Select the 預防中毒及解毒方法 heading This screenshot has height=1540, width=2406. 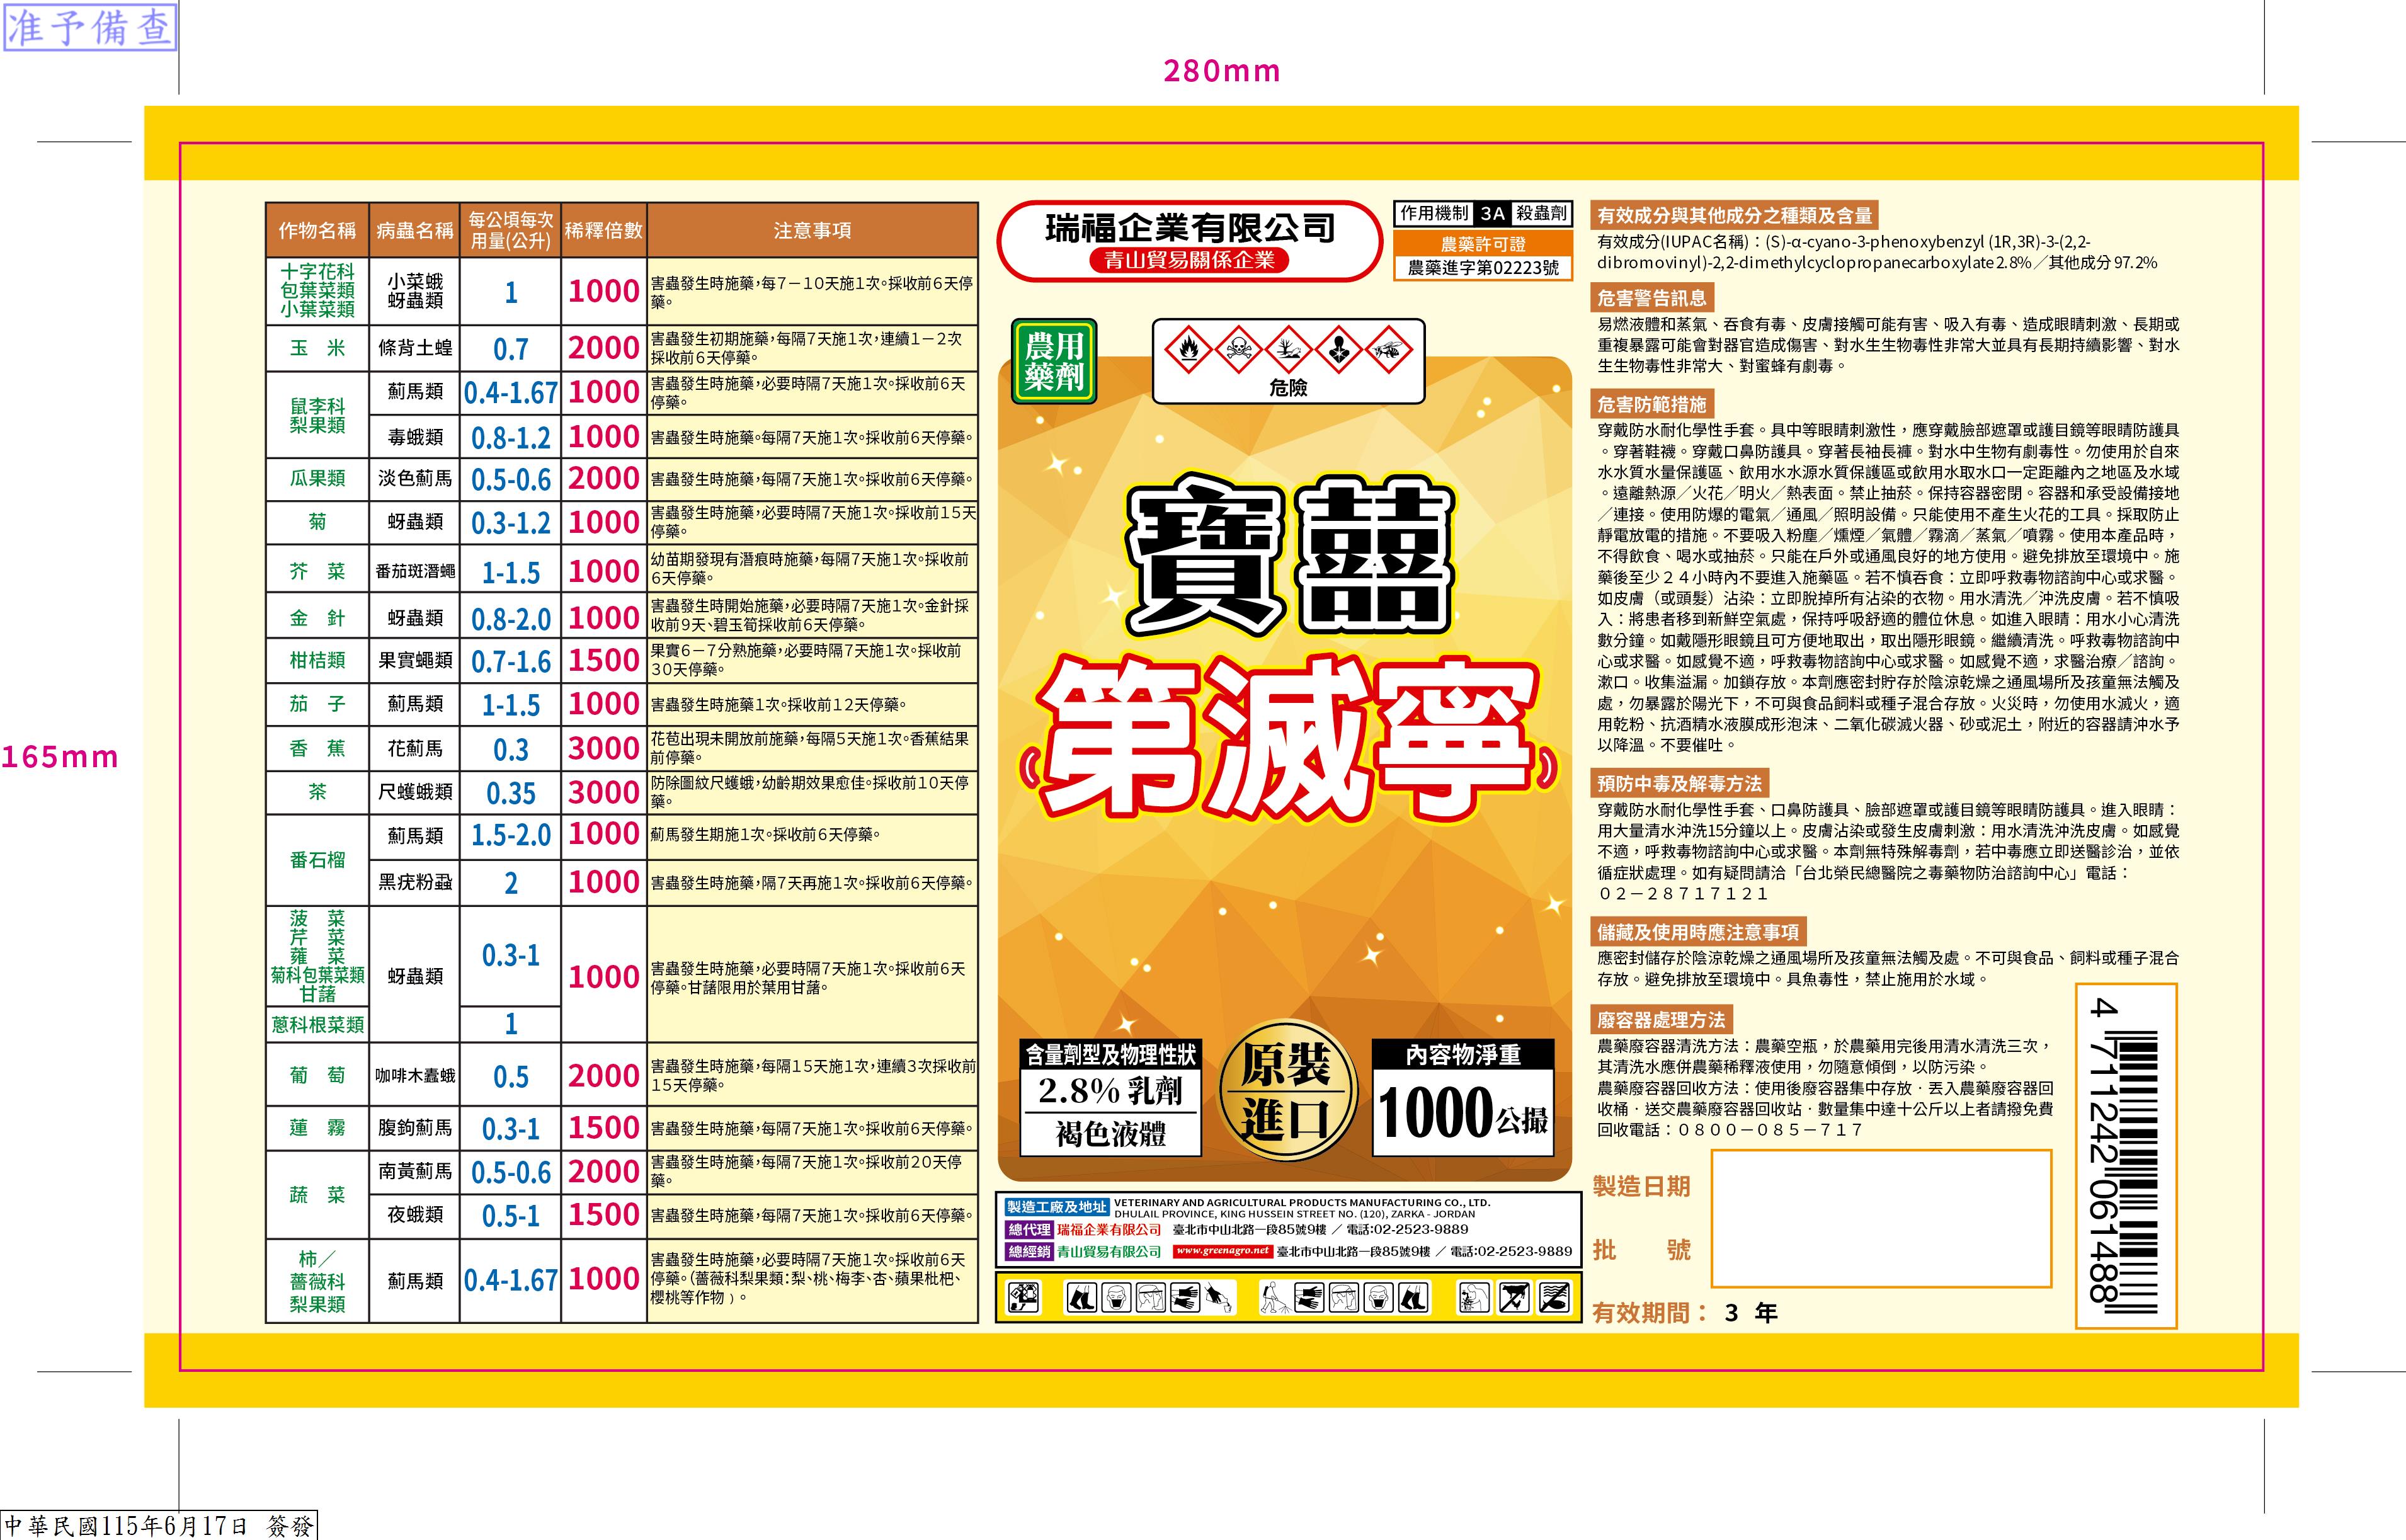pyautogui.click(x=1680, y=784)
